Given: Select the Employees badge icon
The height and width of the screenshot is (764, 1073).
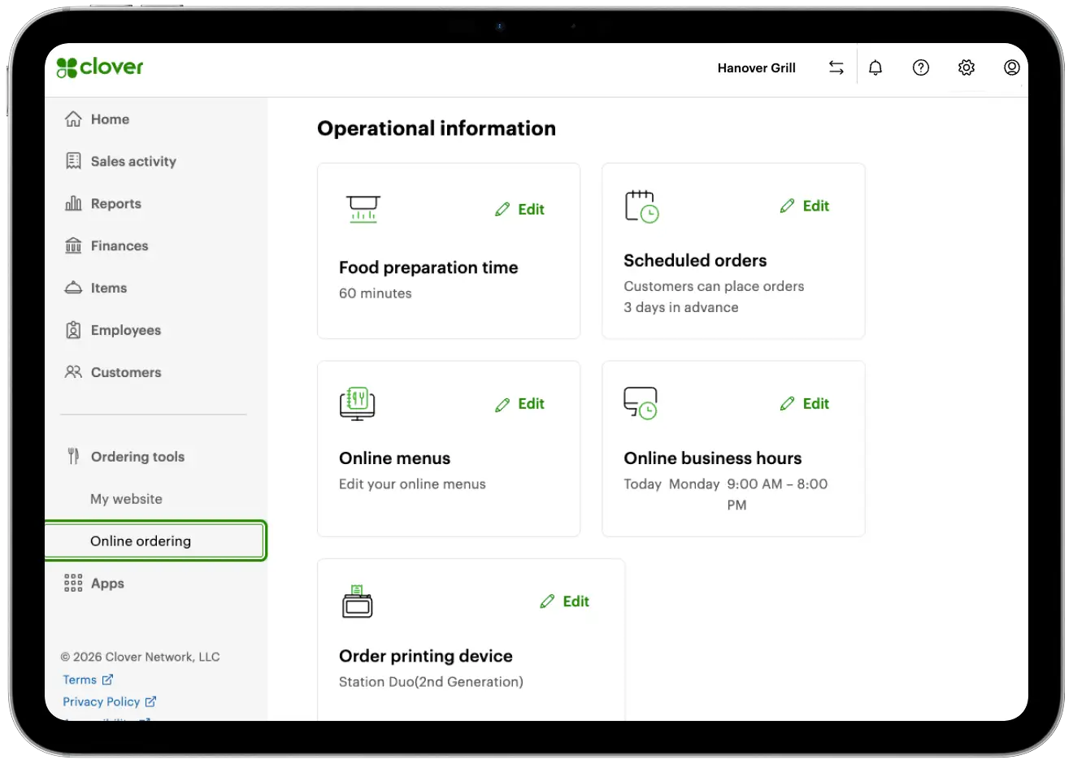Looking at the screenshot, I should pos(74,330).
